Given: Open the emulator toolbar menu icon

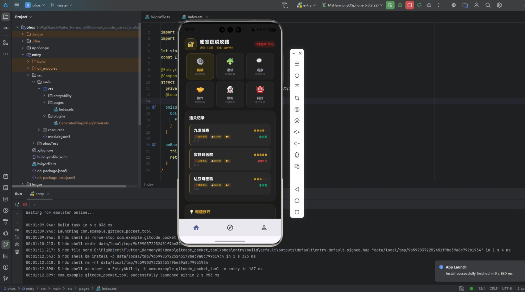Looking at the screenshot, I should click(x=297, y=64).
